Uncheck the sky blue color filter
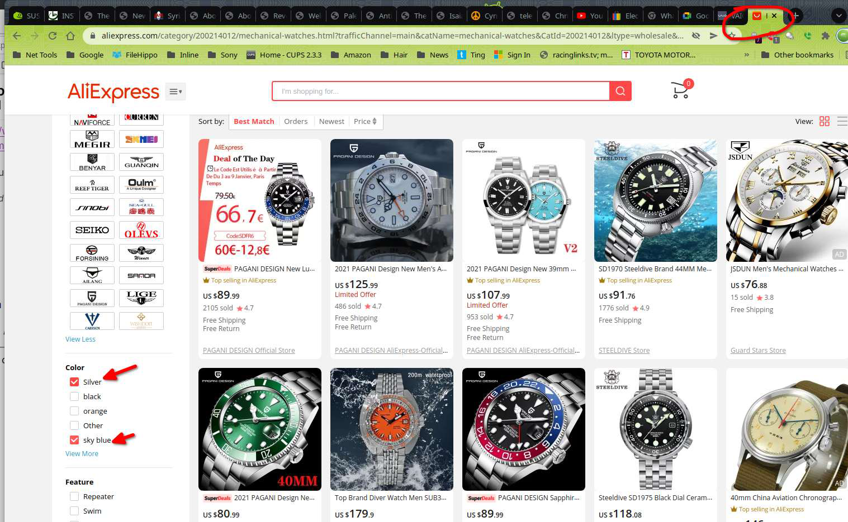 point(74,440)
